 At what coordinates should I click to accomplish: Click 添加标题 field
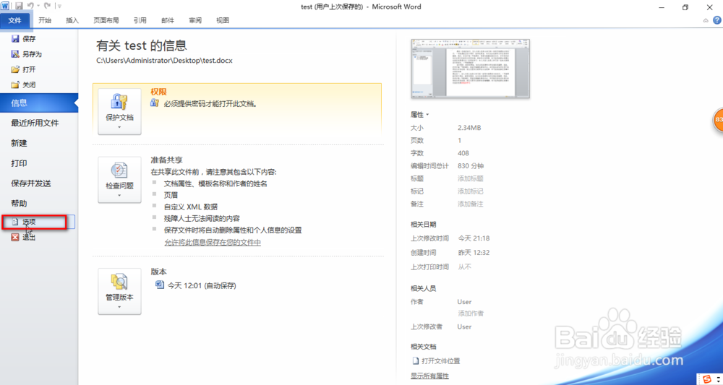[471, 178]
